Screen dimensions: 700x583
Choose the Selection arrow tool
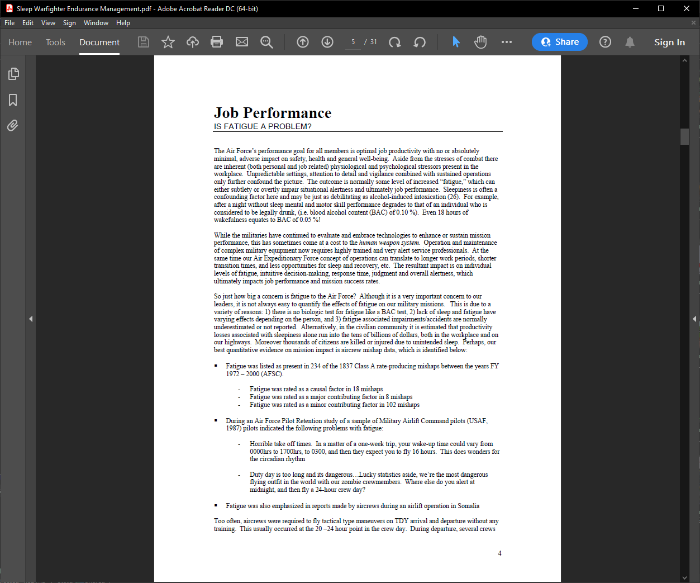point(456,42)
